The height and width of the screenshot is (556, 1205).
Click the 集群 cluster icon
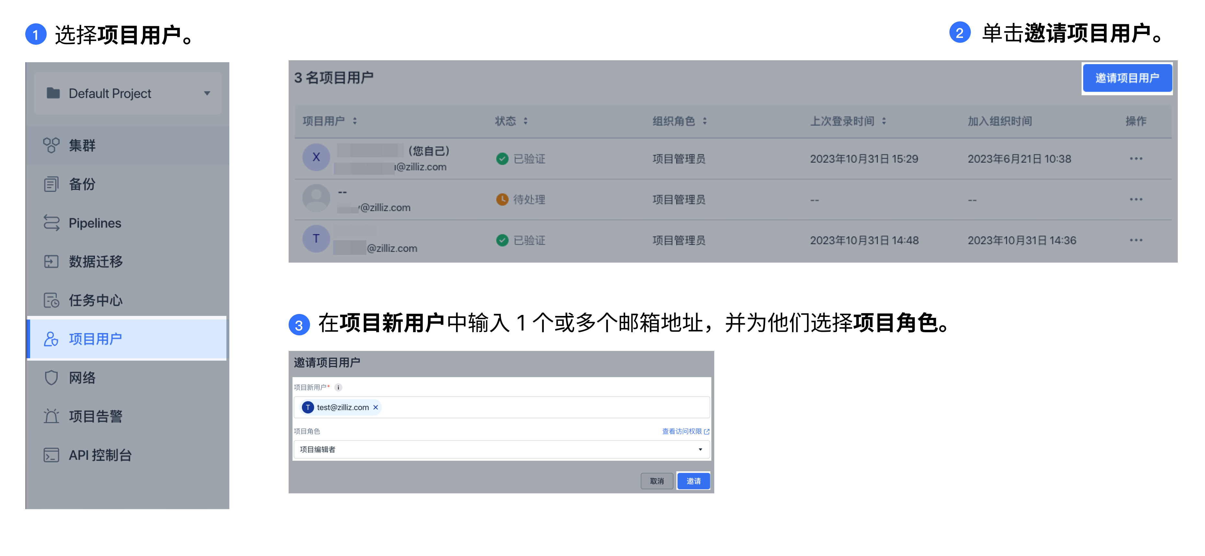click(x=51, y=145)
